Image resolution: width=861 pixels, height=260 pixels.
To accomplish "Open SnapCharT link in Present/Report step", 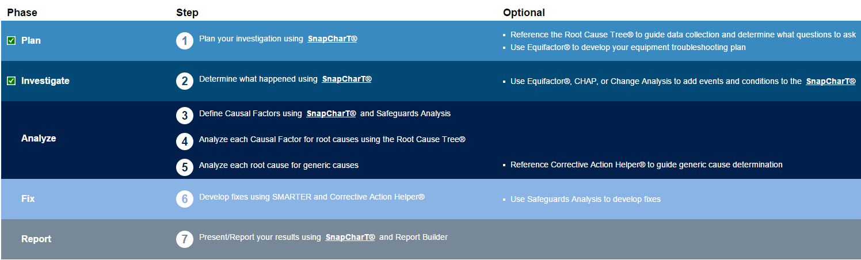I will click(x=350, y=237).
